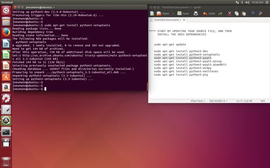Open the 10:56 AM clock menu
Image resolution: width=270 pixels, height=168 pixels.
[257, 2]
